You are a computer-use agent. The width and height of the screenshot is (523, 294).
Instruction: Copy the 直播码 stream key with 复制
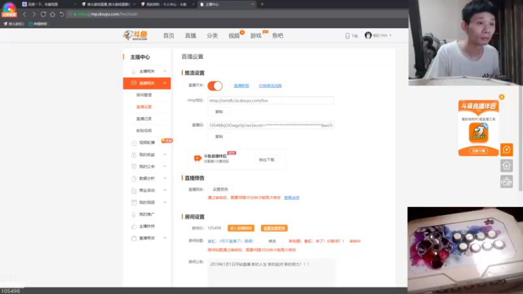click(x=219, y=137)
